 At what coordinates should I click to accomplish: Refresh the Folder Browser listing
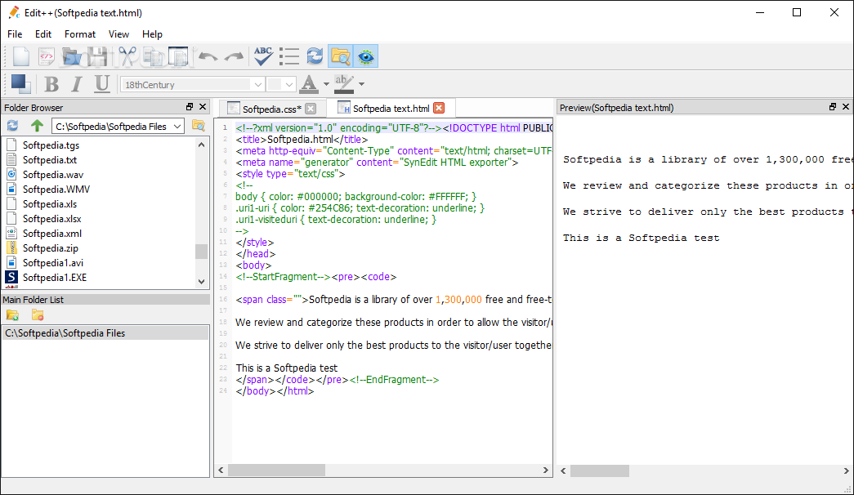12,126
